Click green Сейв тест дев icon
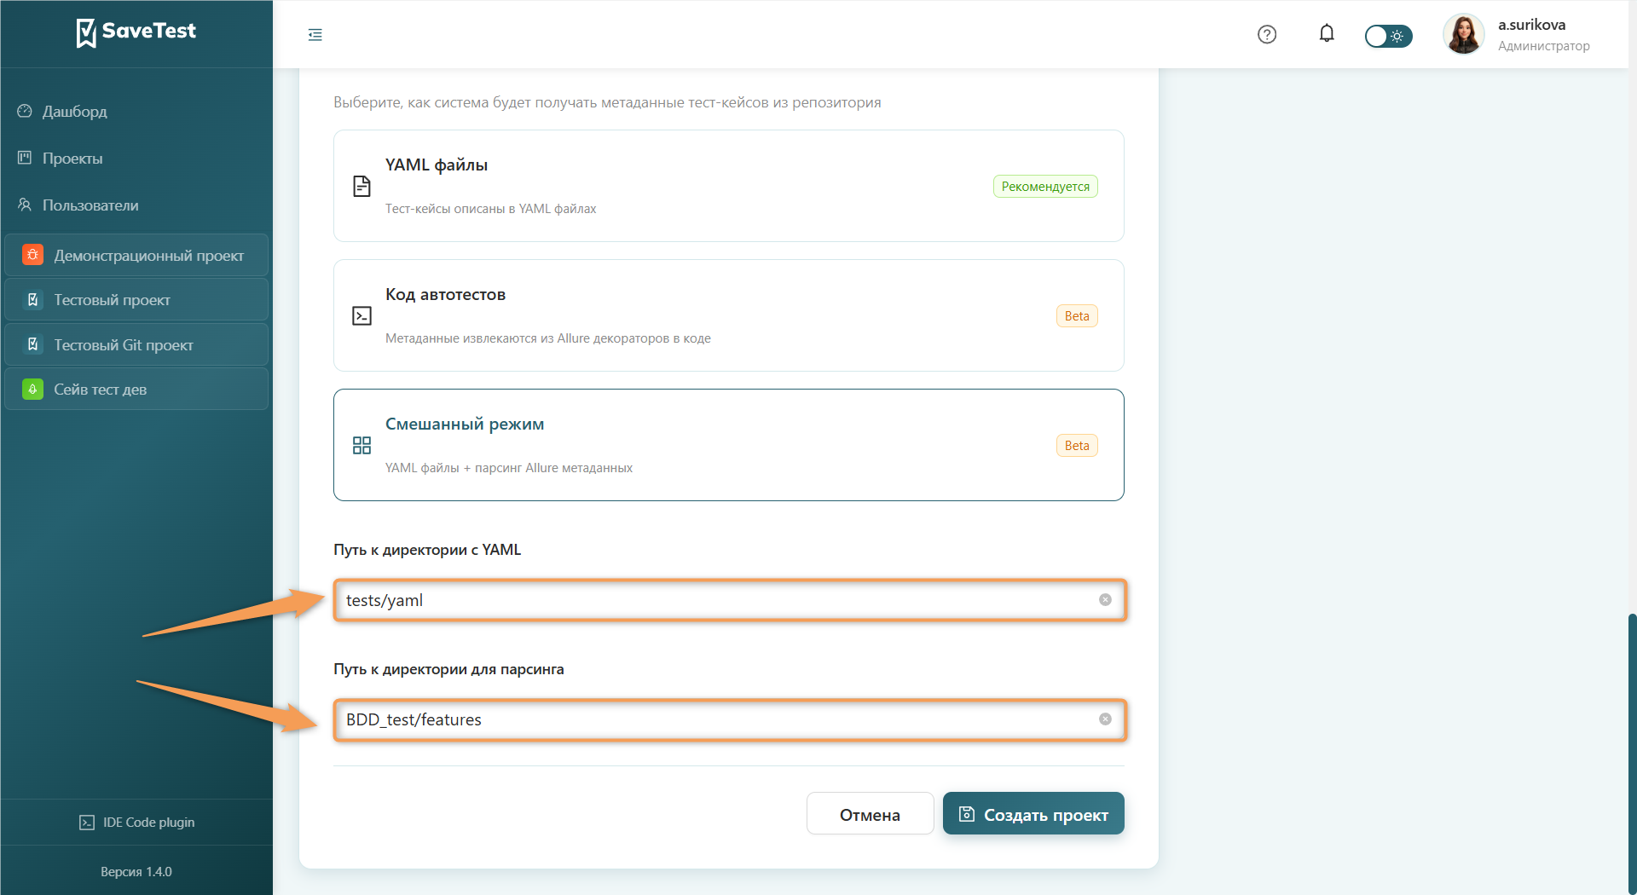Viewport: 1637px width, 895px height. click(x=32, y=390)
